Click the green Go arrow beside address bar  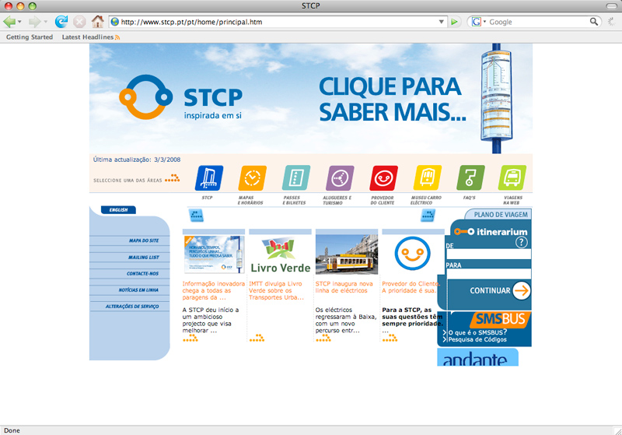(x=454, y=22)
